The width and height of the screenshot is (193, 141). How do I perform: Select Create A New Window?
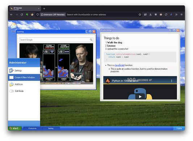point(24,77)
